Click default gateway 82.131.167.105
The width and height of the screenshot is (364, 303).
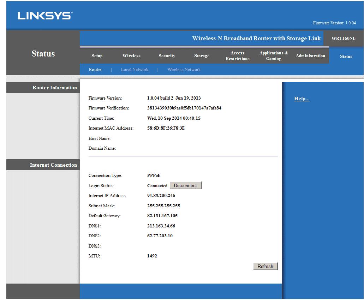point(162,216)
